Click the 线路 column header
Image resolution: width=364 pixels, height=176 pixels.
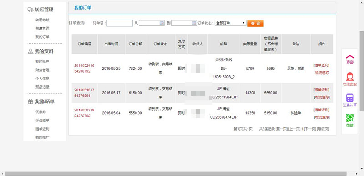pyautogui.click(x=224, y=44)
